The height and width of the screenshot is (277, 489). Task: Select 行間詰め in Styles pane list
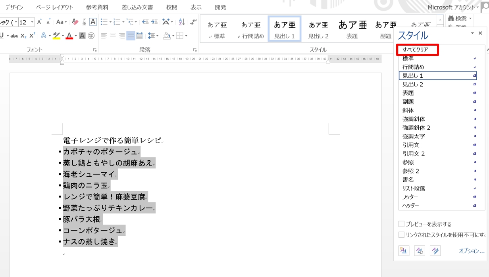438,67
